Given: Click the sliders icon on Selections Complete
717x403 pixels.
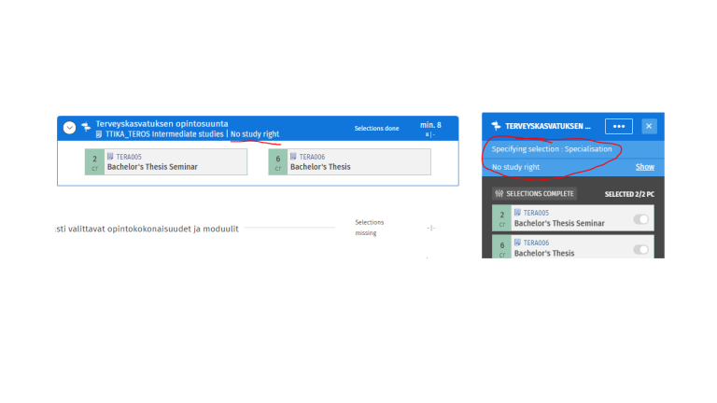Looking at the screenshot, I should click(x=499, y=194).
